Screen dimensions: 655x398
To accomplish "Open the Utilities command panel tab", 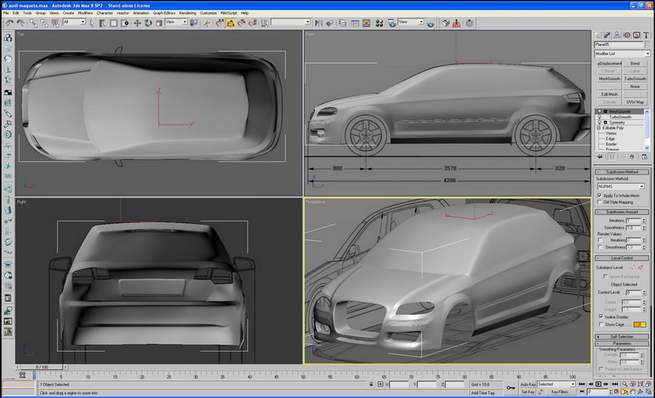I will (647, 35).
